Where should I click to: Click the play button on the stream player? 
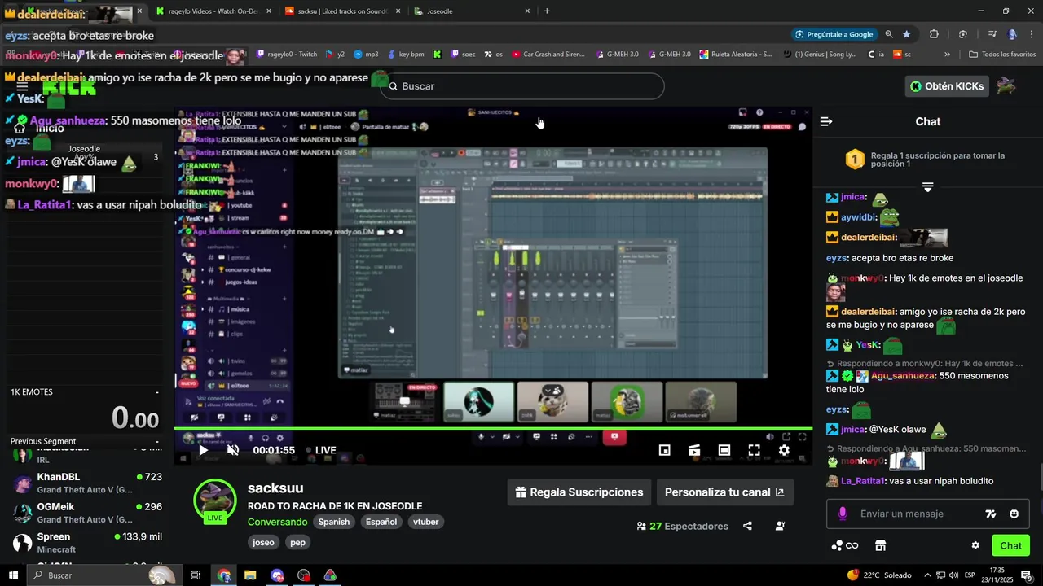coord(204,450)
